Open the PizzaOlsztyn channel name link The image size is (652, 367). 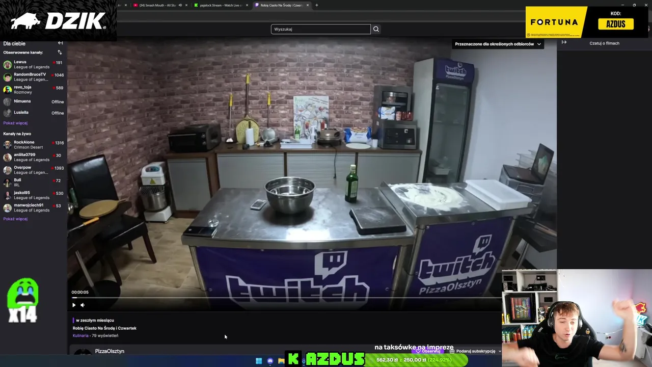(x=110, y=351)
